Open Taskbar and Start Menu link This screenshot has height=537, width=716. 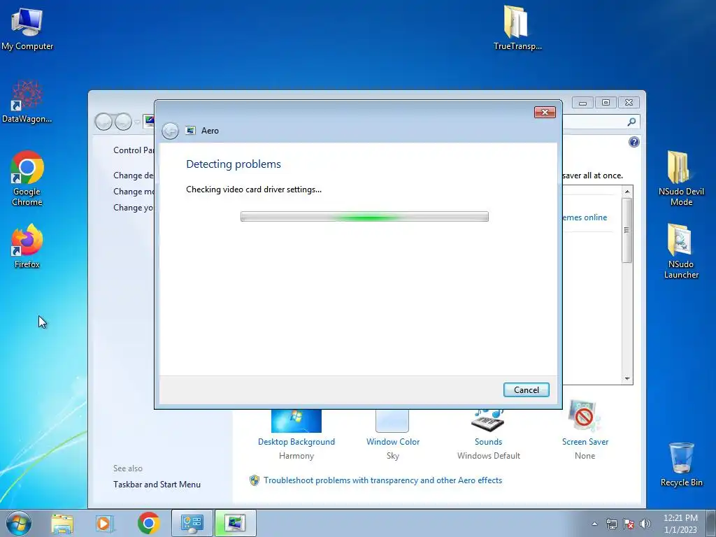pyautogui.click(x=157, y=485)
